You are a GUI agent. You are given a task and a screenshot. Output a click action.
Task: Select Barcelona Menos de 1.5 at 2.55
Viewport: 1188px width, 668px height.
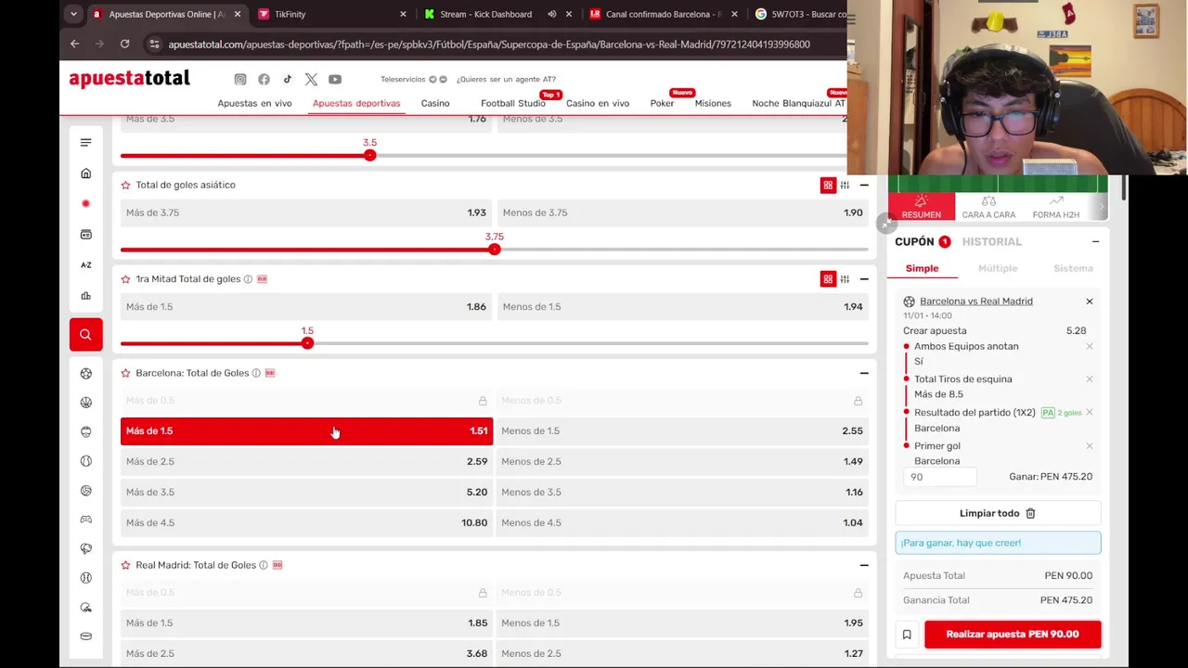tap(682, 430)
